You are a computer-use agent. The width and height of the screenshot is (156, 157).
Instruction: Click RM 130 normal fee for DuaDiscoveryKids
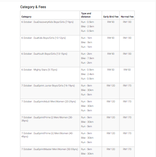127,22
